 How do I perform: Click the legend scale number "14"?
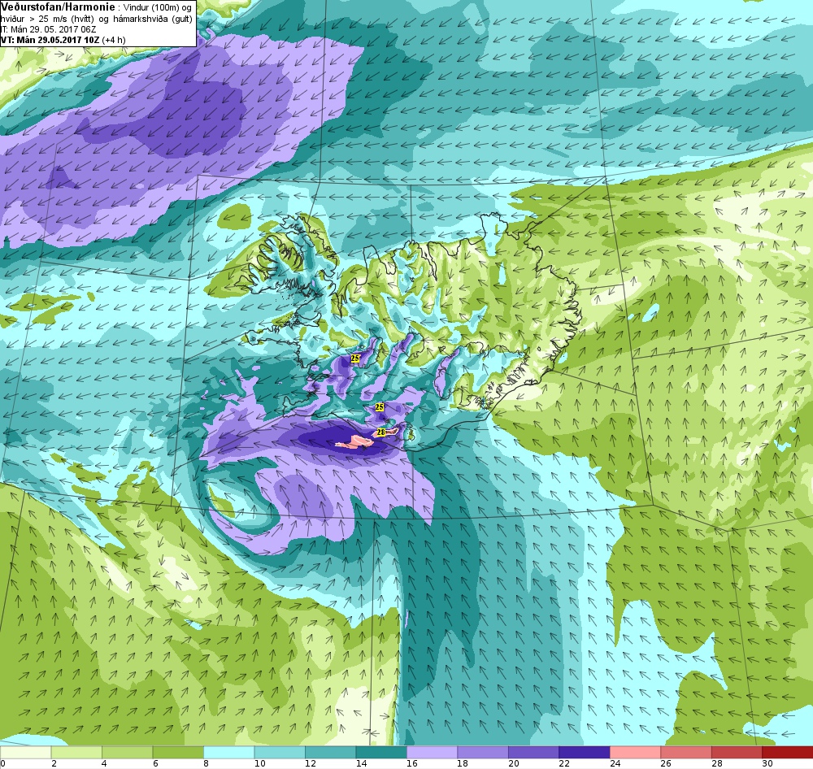coord(362,763)
